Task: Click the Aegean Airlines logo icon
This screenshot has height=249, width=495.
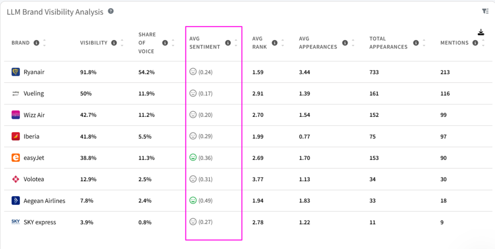Action: 16,200
